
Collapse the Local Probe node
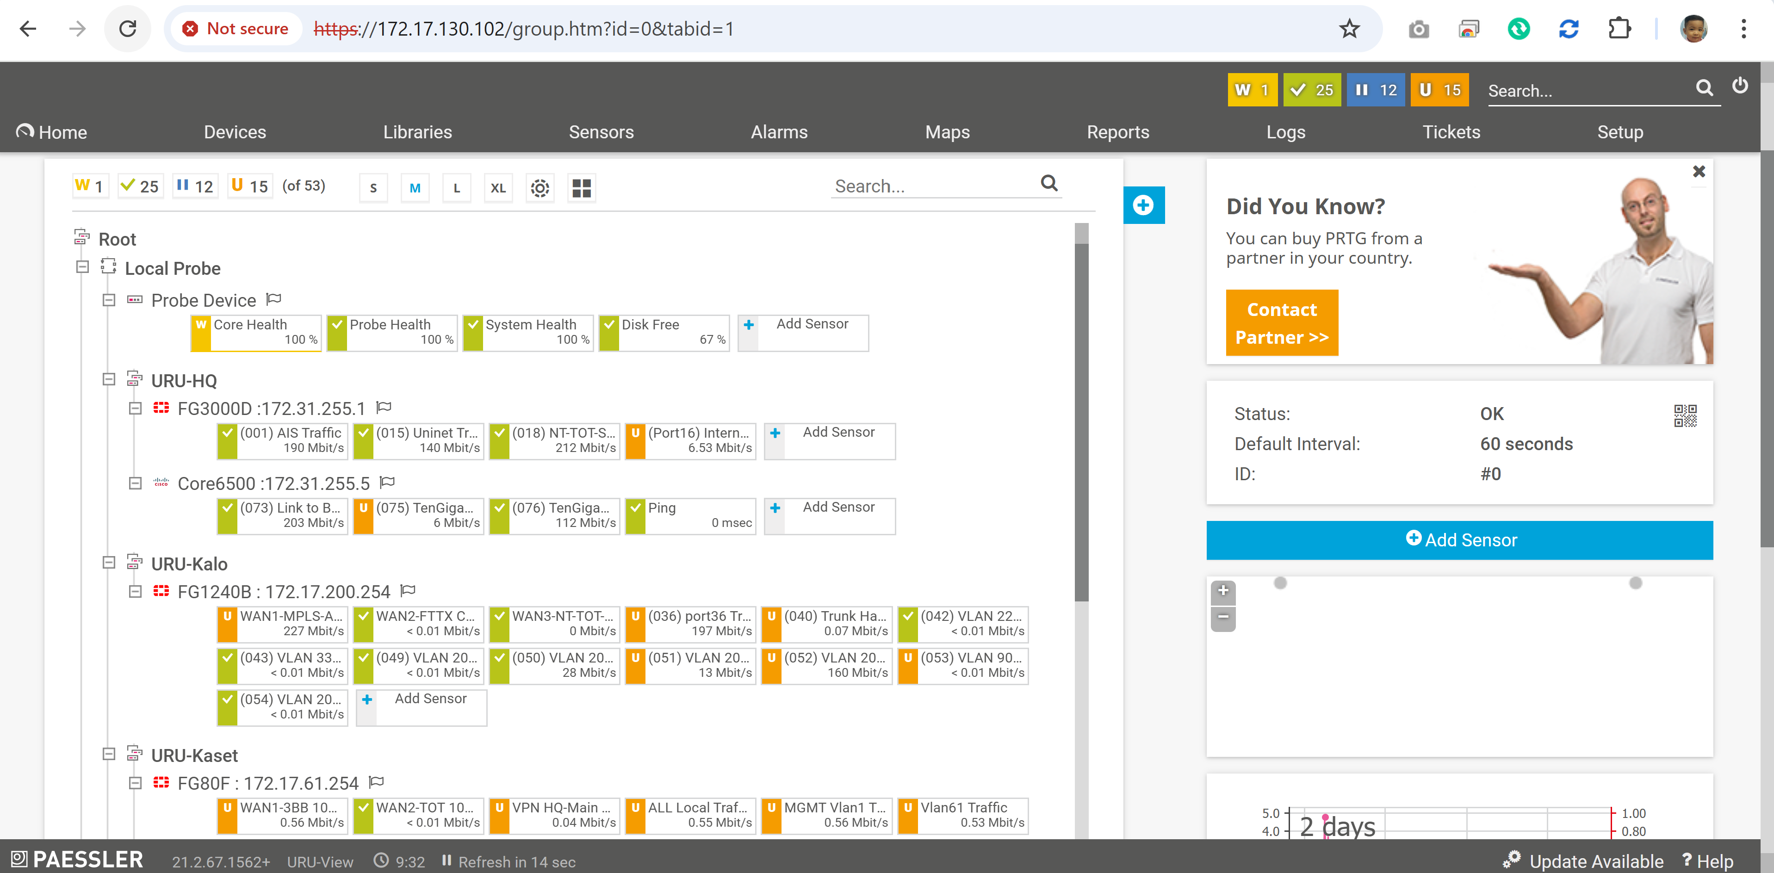83,267
